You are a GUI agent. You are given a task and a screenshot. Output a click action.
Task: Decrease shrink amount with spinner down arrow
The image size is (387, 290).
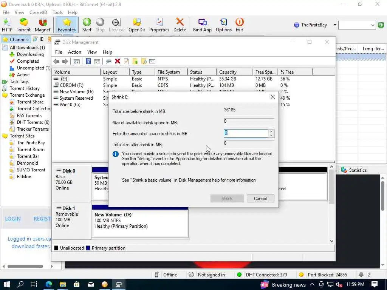tap(271, 136)
